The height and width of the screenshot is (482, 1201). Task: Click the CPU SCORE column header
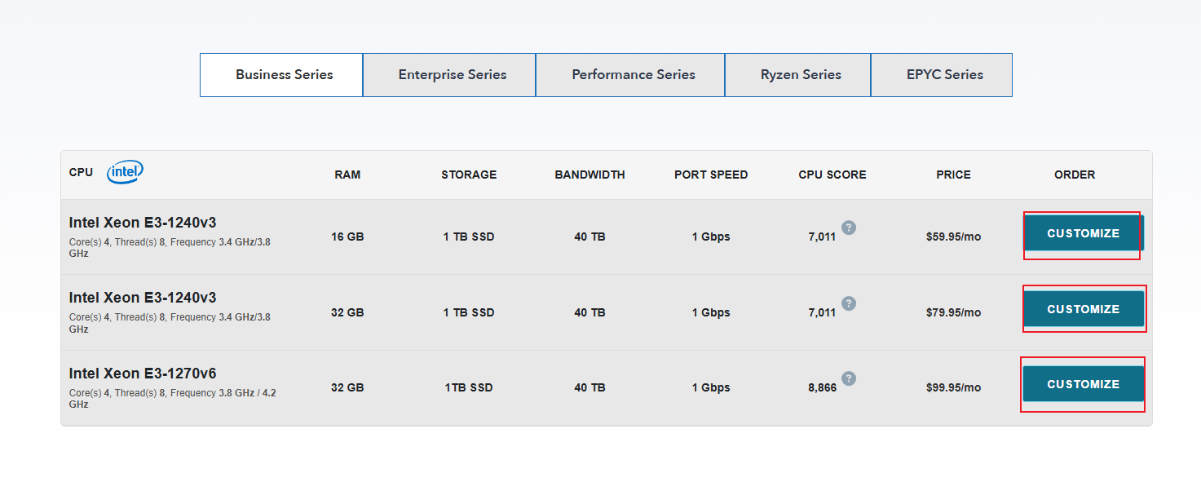(x=832, y=175)
